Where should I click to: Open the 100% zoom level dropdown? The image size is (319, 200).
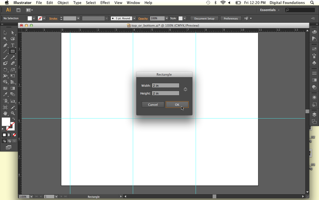31,196
